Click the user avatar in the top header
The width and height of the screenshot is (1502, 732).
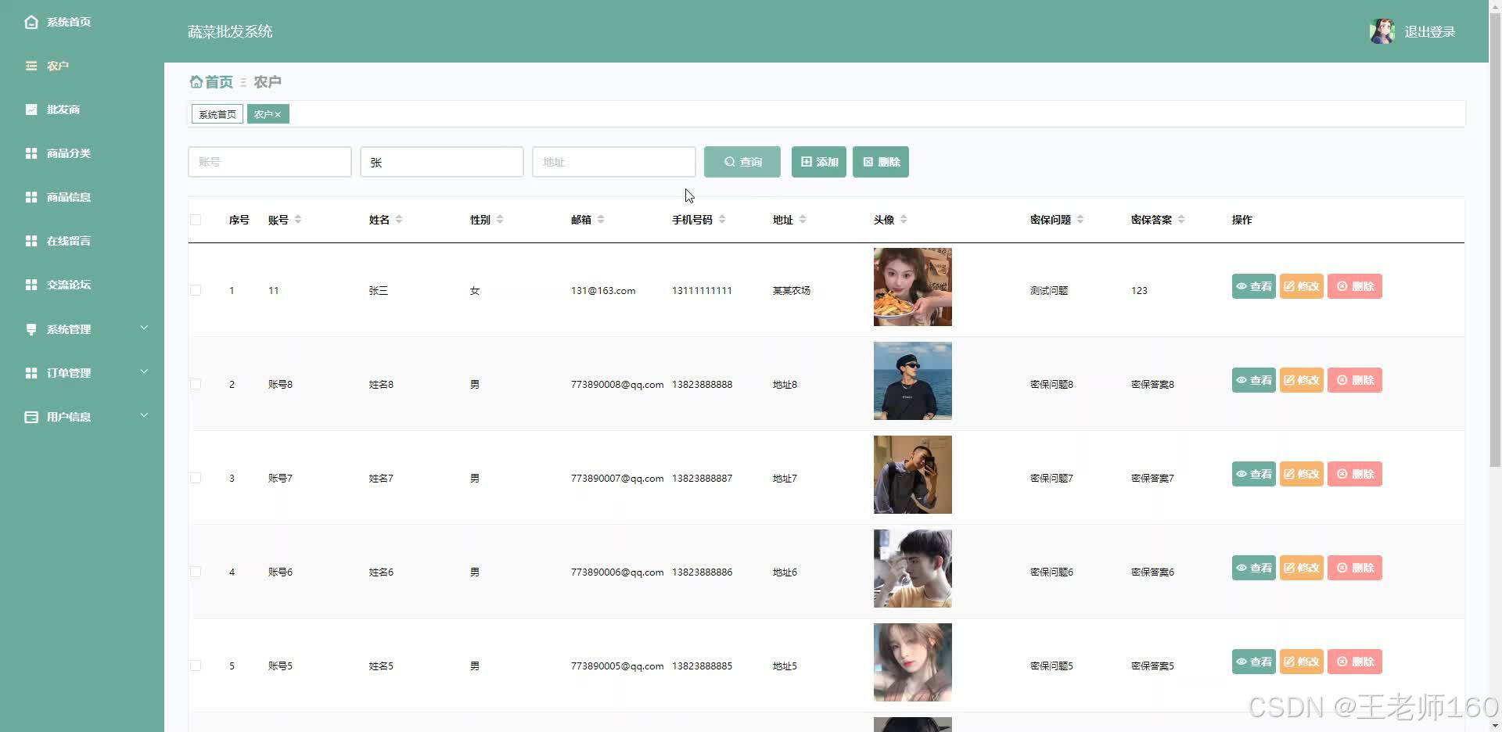pyautogui.click(x=1382, y=31)
